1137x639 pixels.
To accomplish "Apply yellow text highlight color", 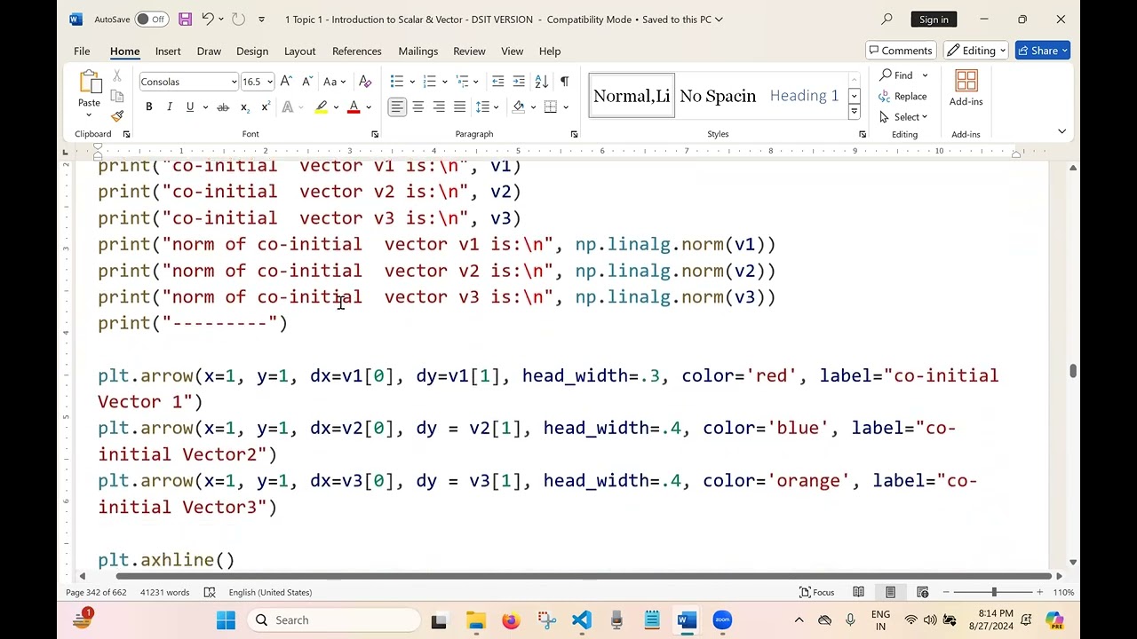I will (322, 107).
